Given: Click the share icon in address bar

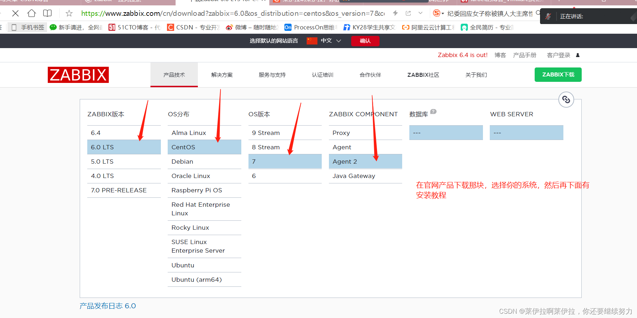Looking at the screenshot, I should (x=408, y=13).
